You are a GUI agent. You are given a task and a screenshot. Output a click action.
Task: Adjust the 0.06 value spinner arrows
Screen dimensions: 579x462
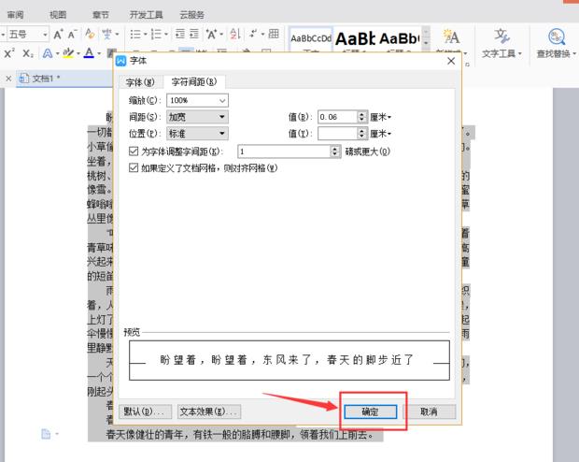pos(362,117)
